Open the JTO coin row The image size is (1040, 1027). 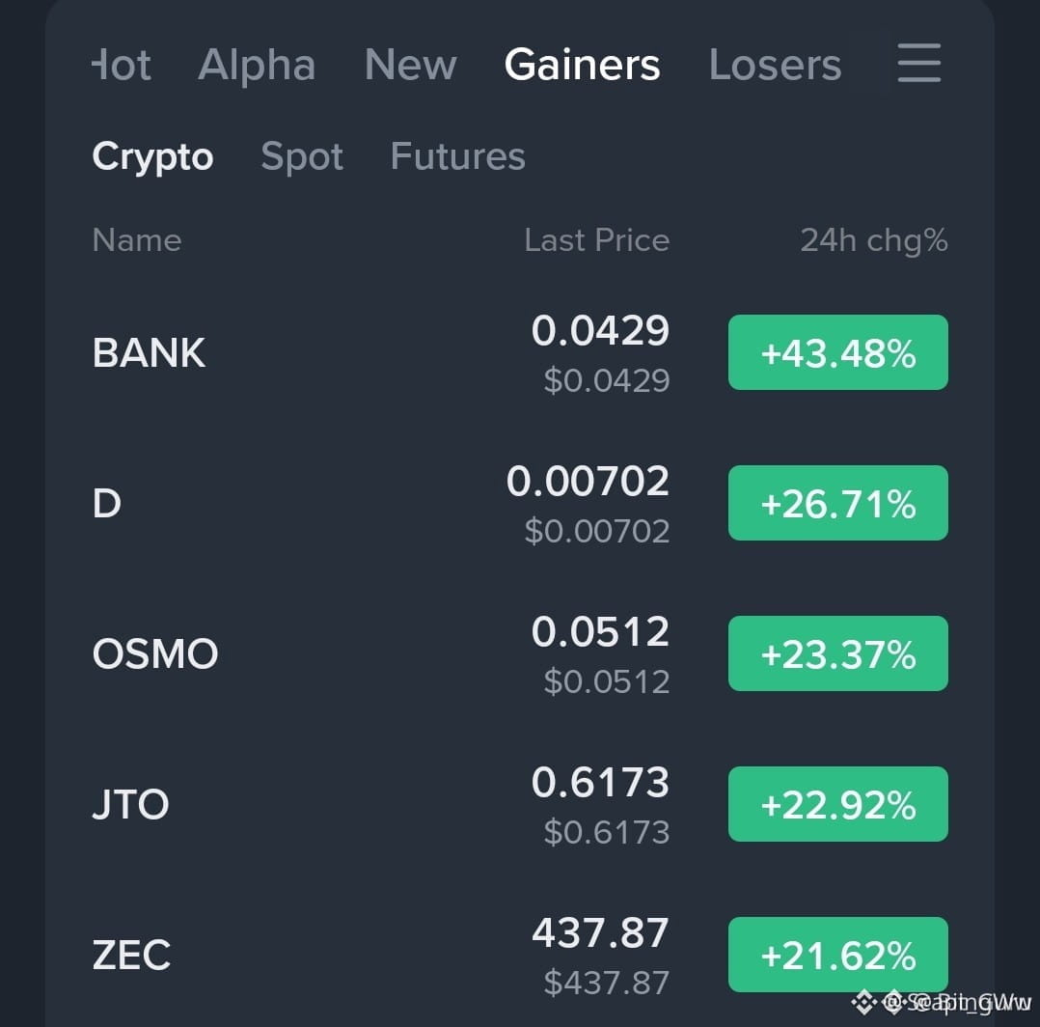click(520, 804)
